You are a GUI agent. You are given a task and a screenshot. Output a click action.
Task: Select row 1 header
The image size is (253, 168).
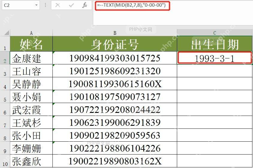point(5,44)
